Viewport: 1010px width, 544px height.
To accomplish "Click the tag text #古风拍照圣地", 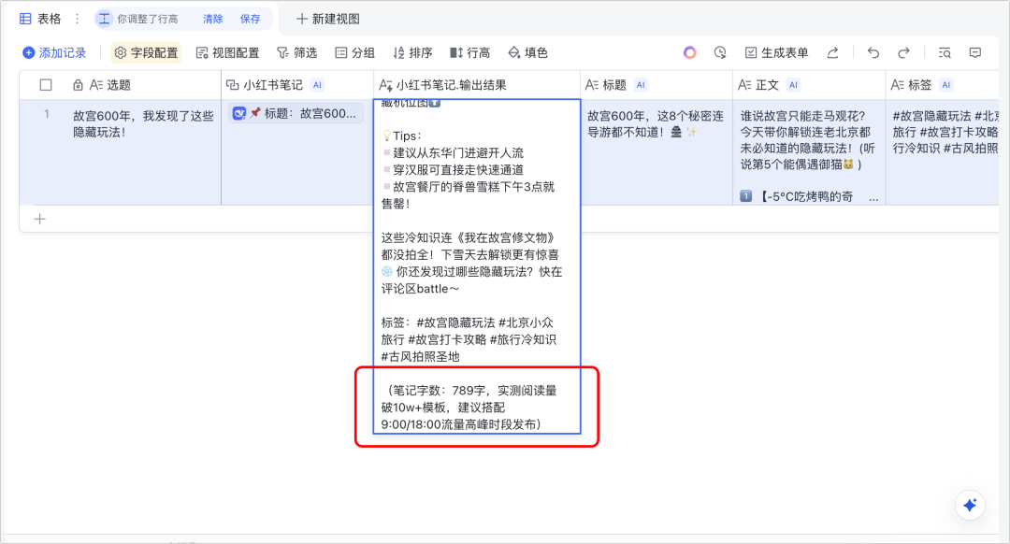I will click(420, 357).
